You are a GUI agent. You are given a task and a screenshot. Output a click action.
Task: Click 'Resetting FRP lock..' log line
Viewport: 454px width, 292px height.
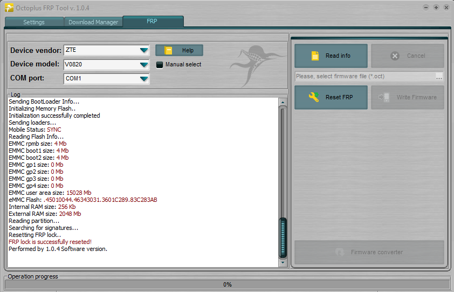(x=35, y=235)
